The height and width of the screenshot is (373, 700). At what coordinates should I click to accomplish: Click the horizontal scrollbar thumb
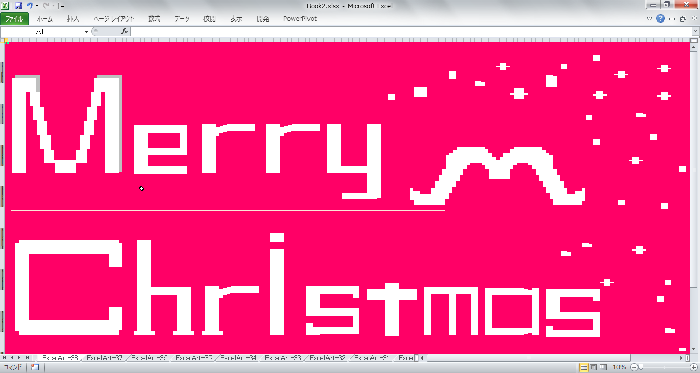pos(529,358)
